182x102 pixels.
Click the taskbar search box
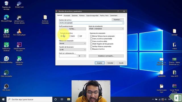(29, 99)
